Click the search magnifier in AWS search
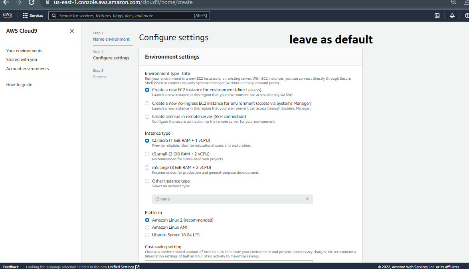This screenshot has width=469, height=269. coord(54,16)
